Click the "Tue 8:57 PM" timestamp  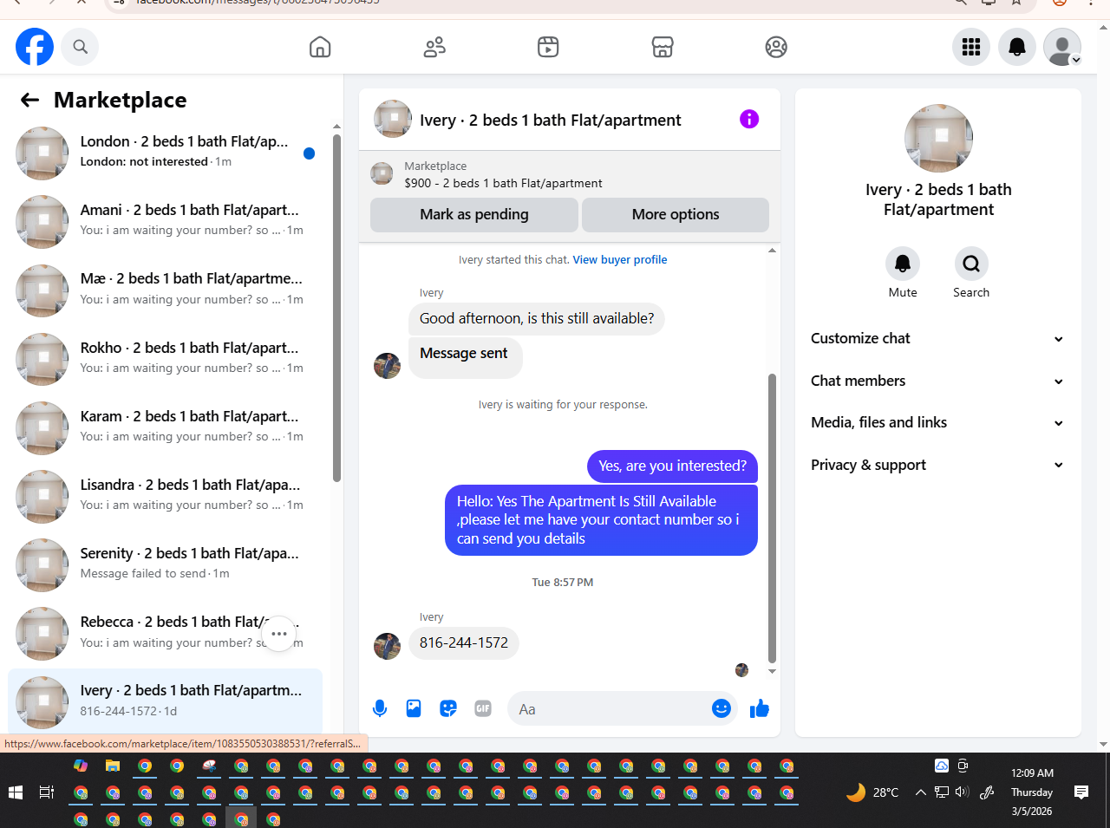pos(563,582)
